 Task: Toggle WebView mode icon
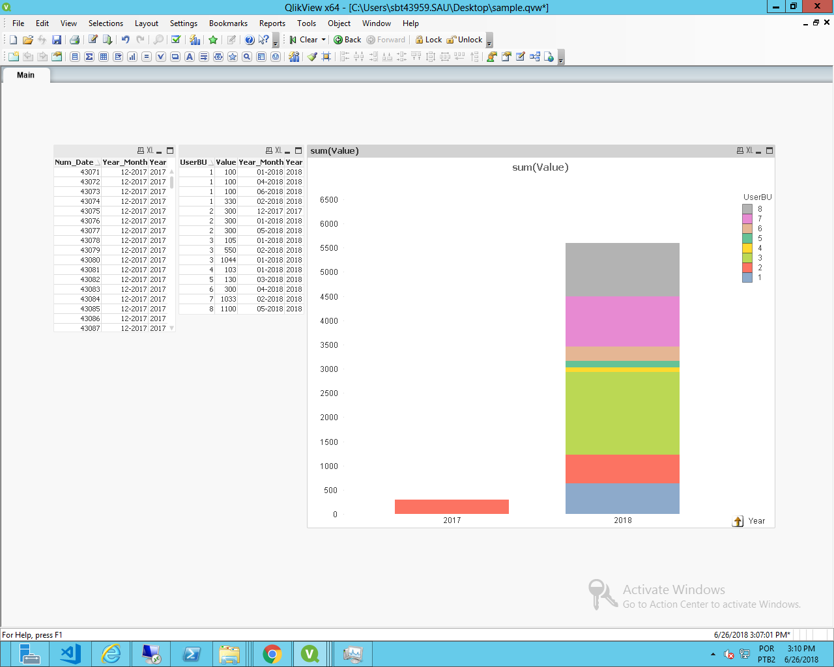[x=549, y=57]
